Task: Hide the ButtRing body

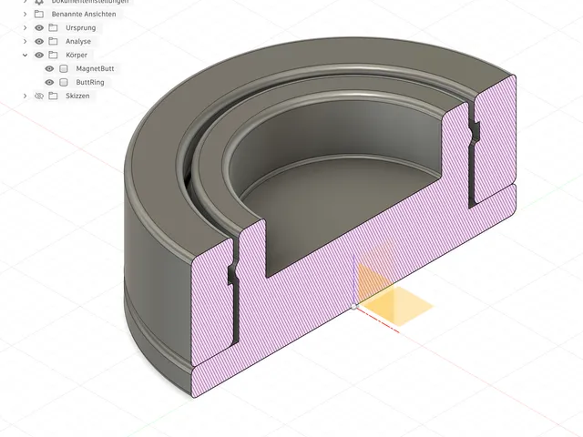Action: click(49, 82)
